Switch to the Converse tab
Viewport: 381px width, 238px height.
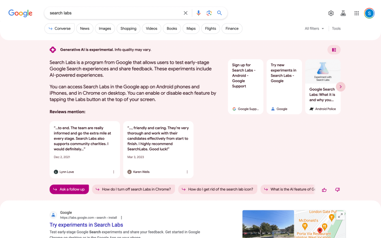(59, 28)
